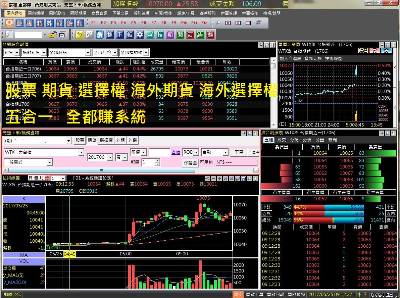Click the 下單 submit order button
The width and height of the screenshot is (400, 298).
[x=239, y=152]
